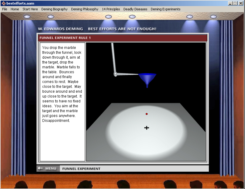Open Deming Experiments menu
Image resolution: width=245 pixels, height=189 pixels.
tap(165, 9)
